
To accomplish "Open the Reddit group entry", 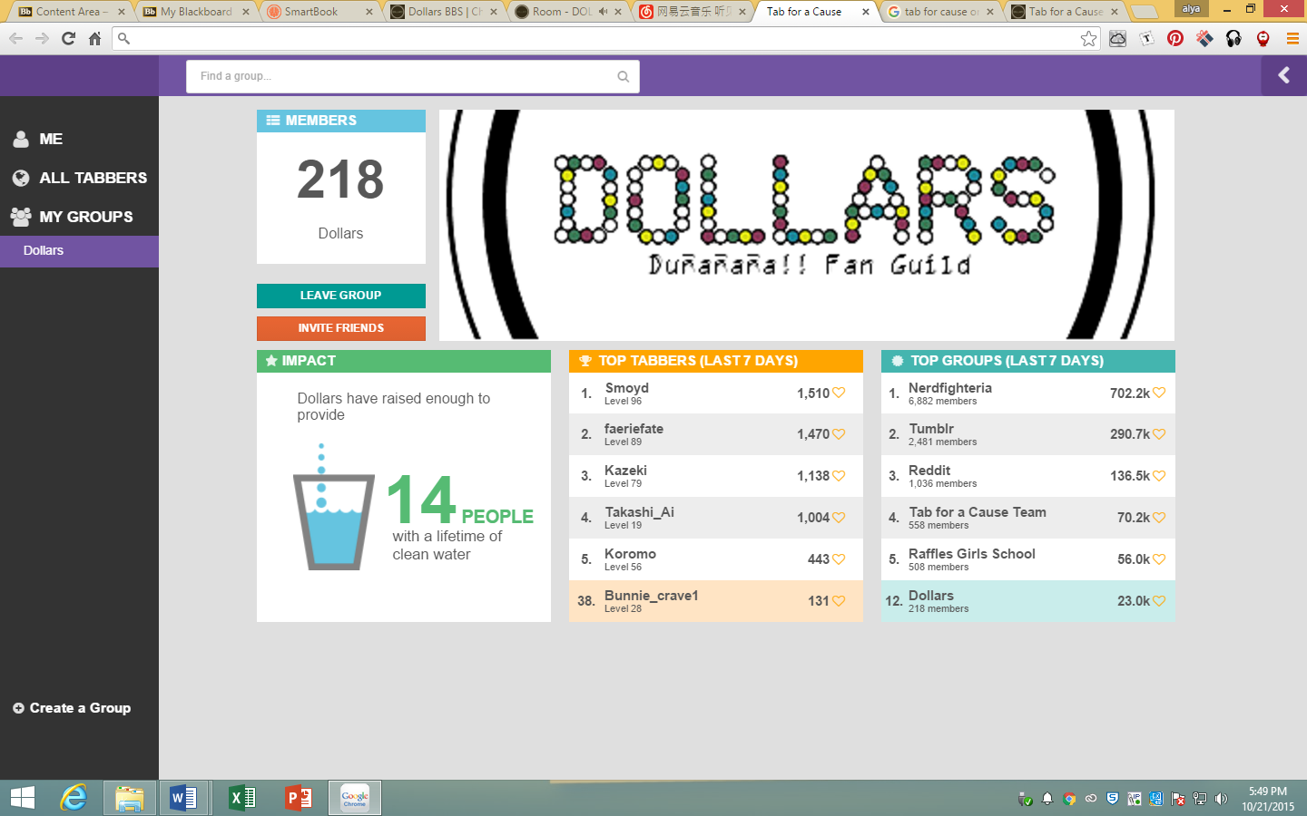I will 1028,477.
